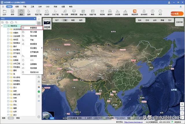The image size is (185, 124).
Task: Click the hamburger menu icon beside 开始
Action: coord(3,7)
